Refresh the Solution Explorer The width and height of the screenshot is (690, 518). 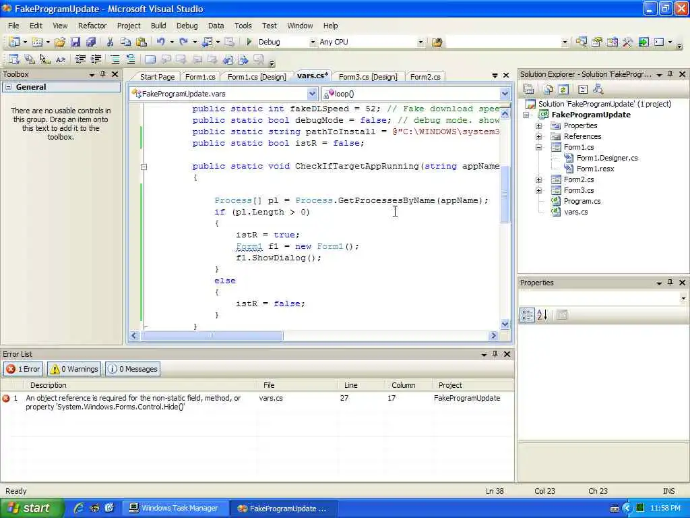coord(563,90)
